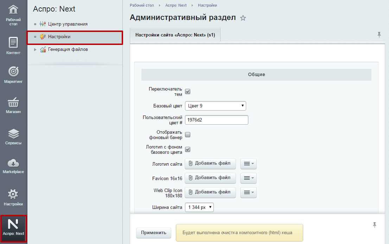Open the Маркетинг target icon

click(x=13, y=72)
